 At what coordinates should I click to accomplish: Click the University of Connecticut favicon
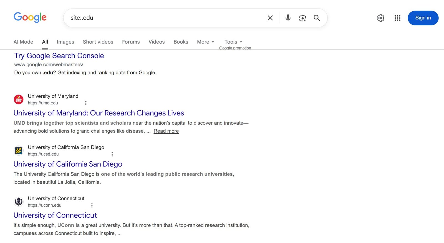(19, 202)
